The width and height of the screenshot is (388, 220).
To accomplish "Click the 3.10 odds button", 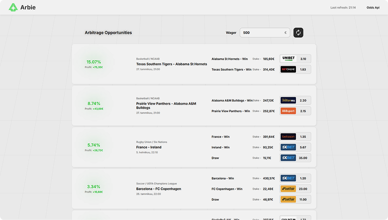I will pyautogui.click(x=303, y=59).
